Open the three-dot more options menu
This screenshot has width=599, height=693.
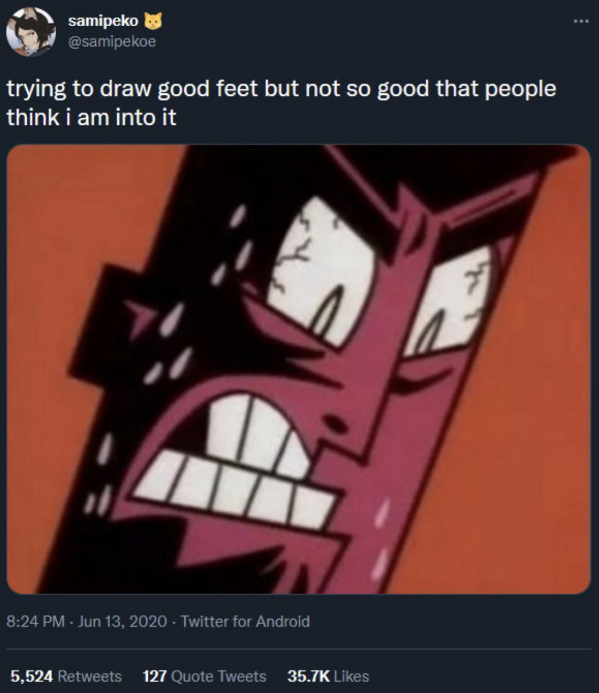click(x=580, y=22)
